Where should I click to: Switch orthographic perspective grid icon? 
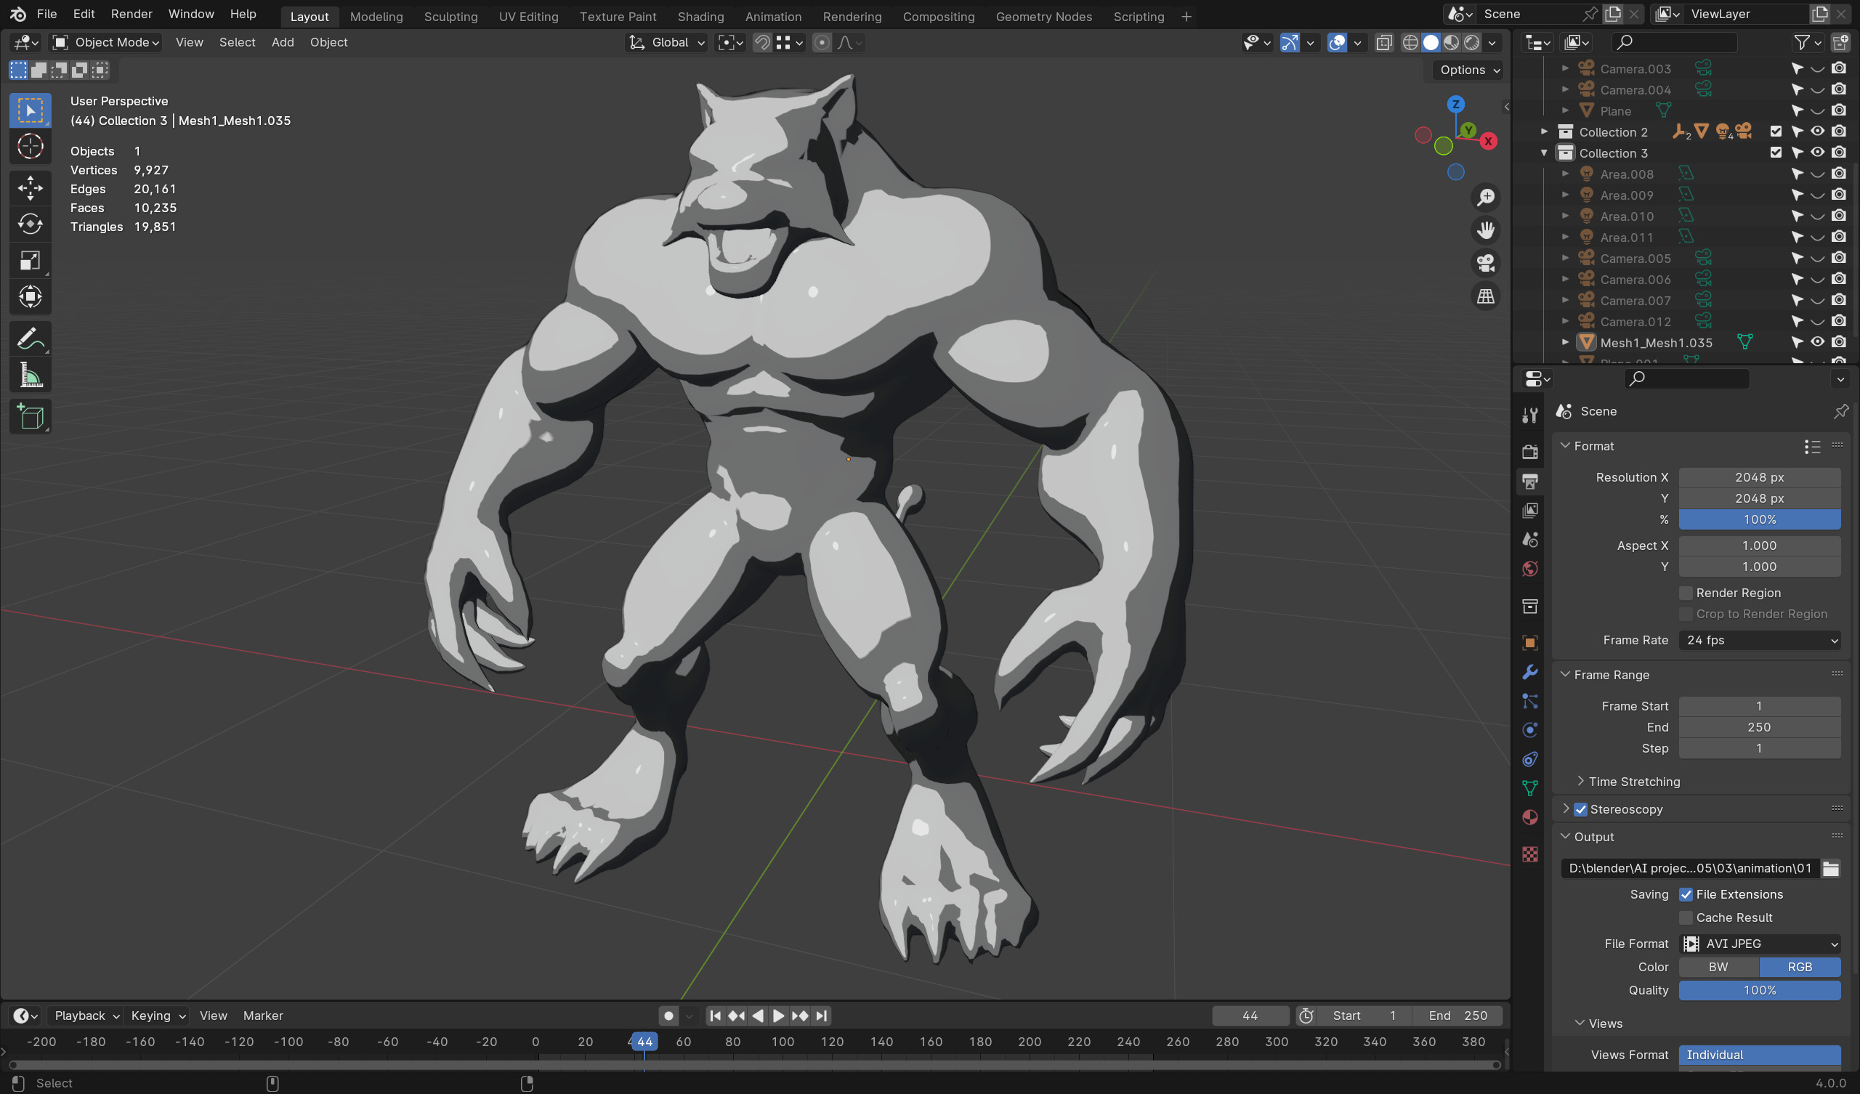tap(1485, 296)
